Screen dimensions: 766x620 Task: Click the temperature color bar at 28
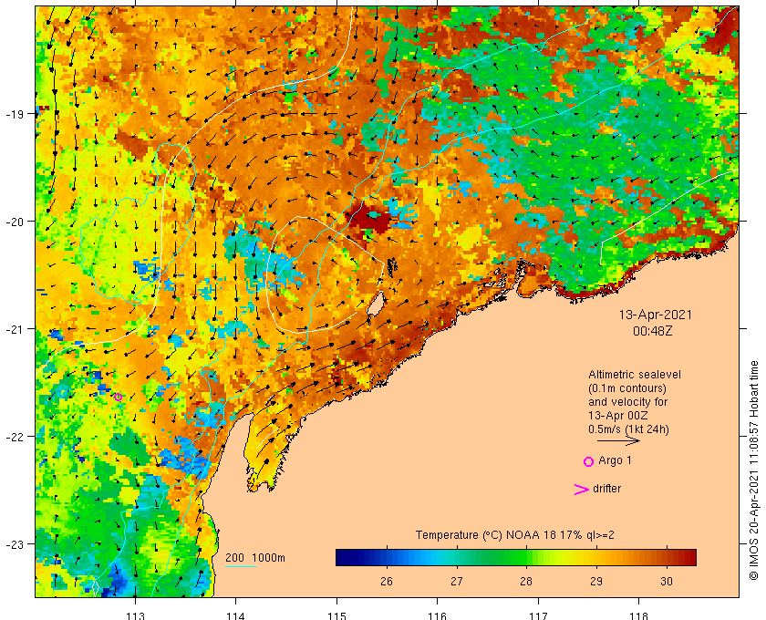coord(526,557)
